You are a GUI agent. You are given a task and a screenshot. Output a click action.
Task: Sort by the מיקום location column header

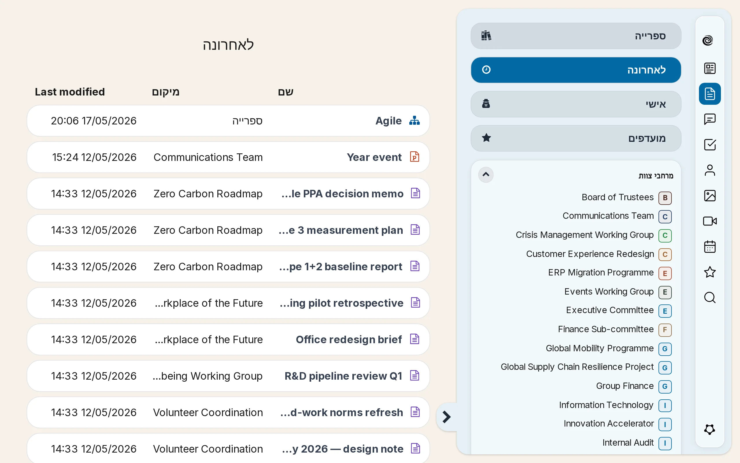[x=166, y=92]
